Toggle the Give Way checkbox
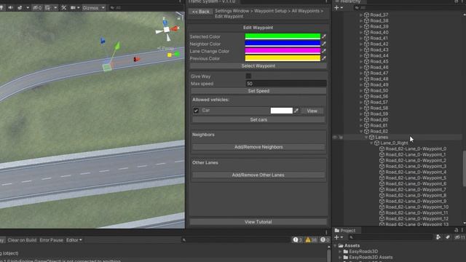Image resolution: width=466 pixels, height=262 pixels. tap(248, 76)
